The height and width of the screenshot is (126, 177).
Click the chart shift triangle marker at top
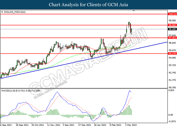134,11
